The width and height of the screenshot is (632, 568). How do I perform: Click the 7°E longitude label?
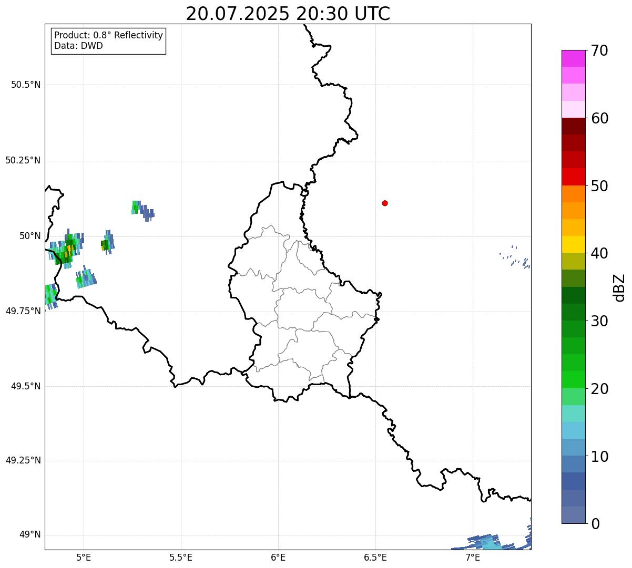pyautogui.click(x=473, y=557)
